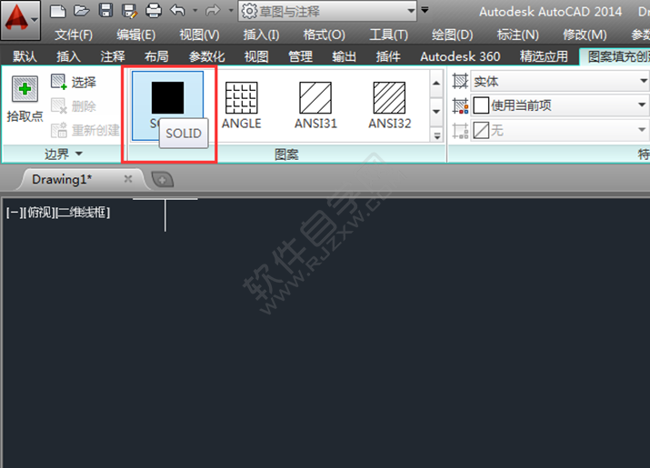Click the 使用当前项 color swatch
Image resolution: width=650 pixels, height=468 pixels.
(481, 105)
